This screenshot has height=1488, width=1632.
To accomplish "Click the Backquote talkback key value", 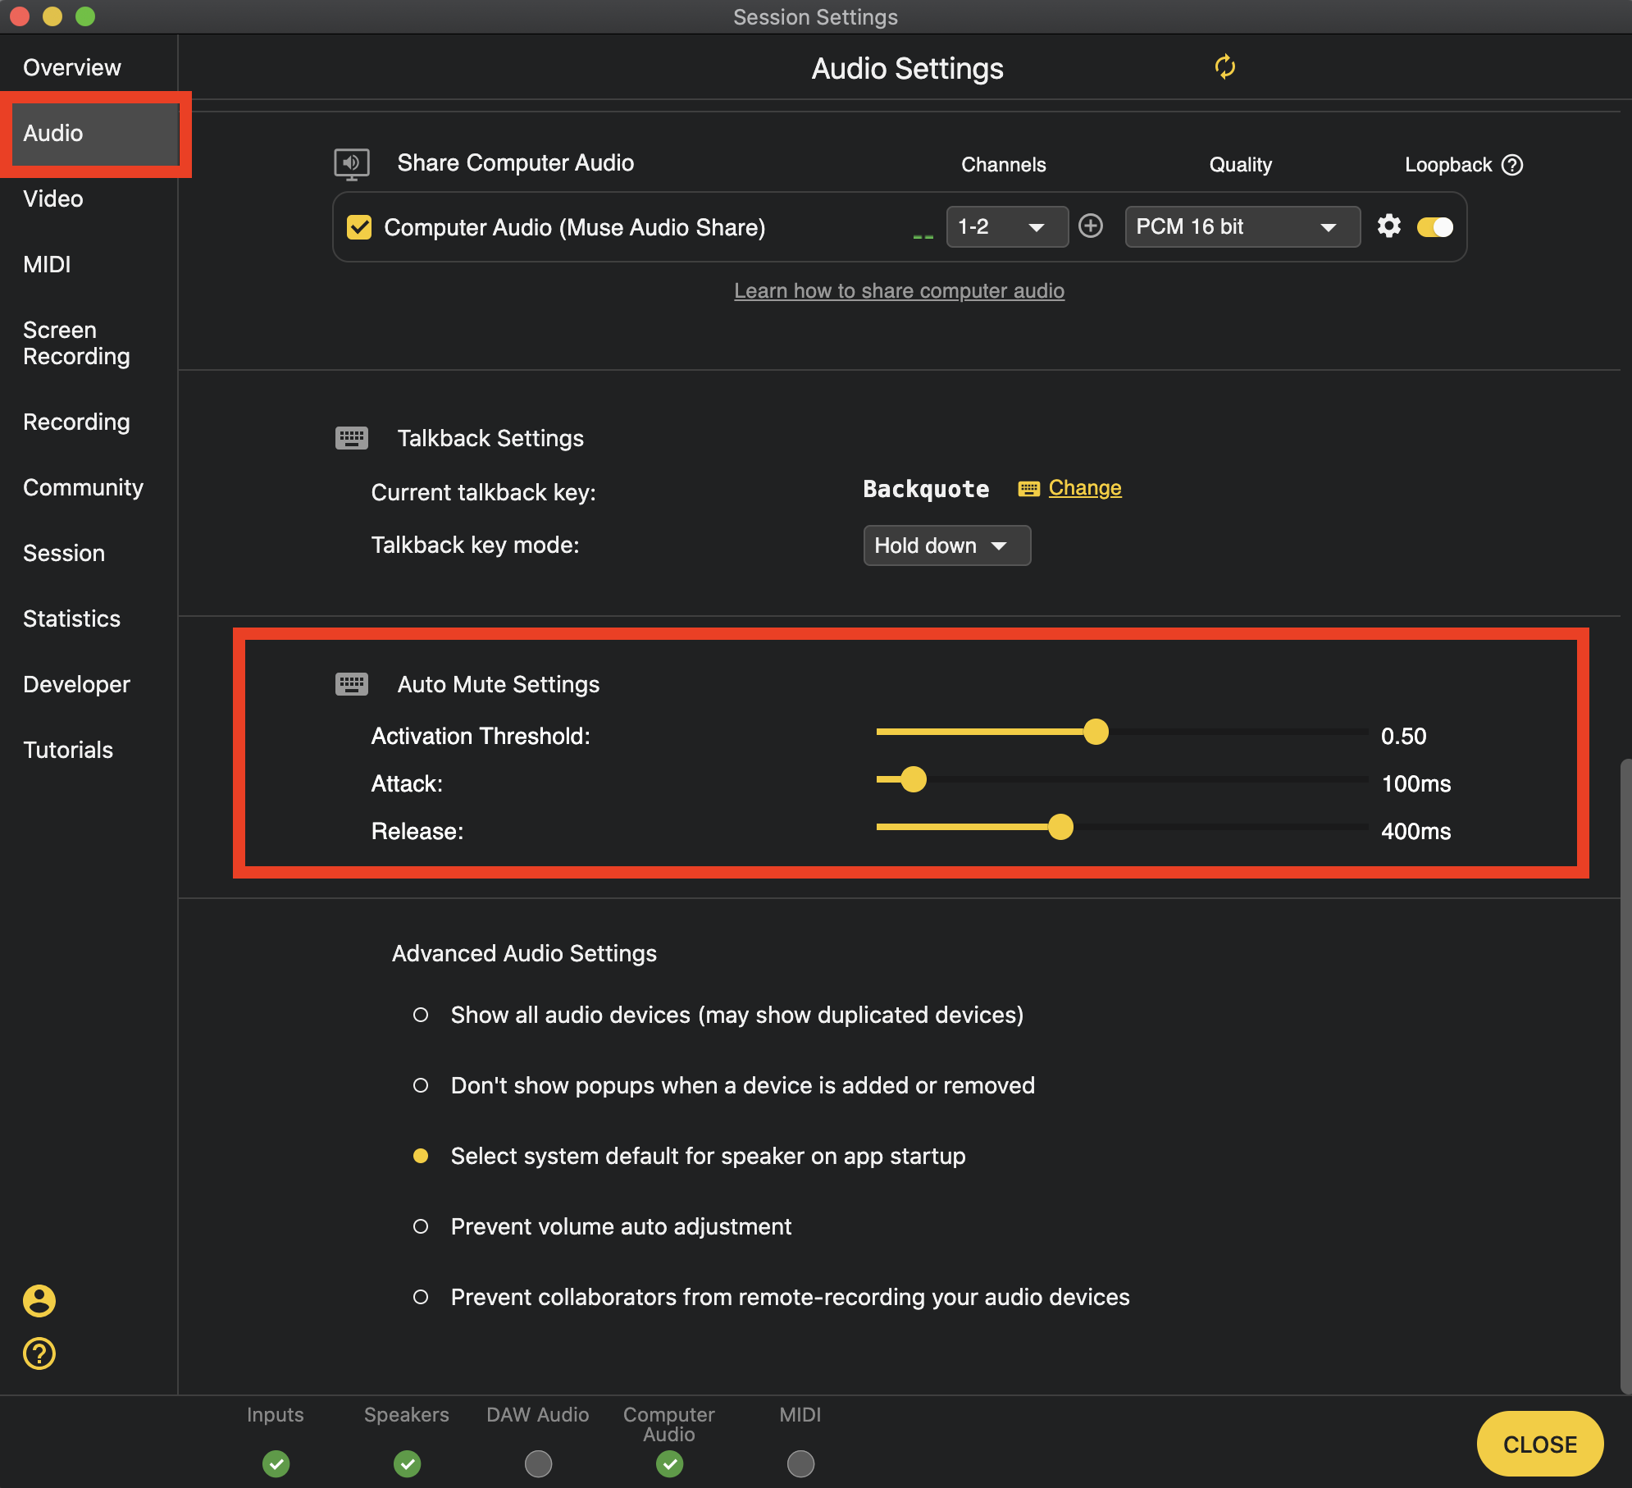I will pyautogui.click(x=926, y=489).
